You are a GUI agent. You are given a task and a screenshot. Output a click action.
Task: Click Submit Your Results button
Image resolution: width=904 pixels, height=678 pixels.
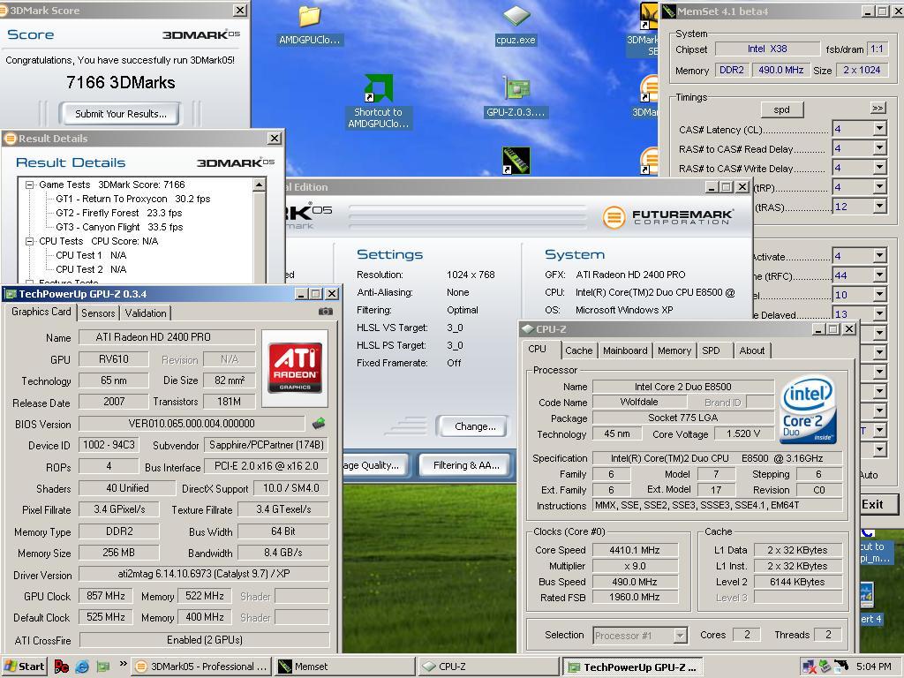point(120,114)
